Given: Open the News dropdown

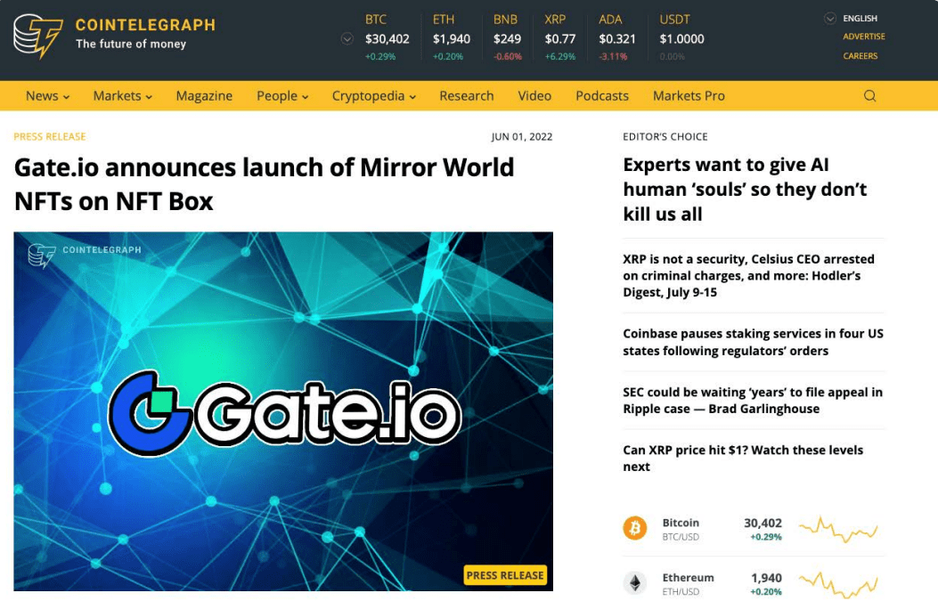Looking at the screenshot, I should coord(46,95).
